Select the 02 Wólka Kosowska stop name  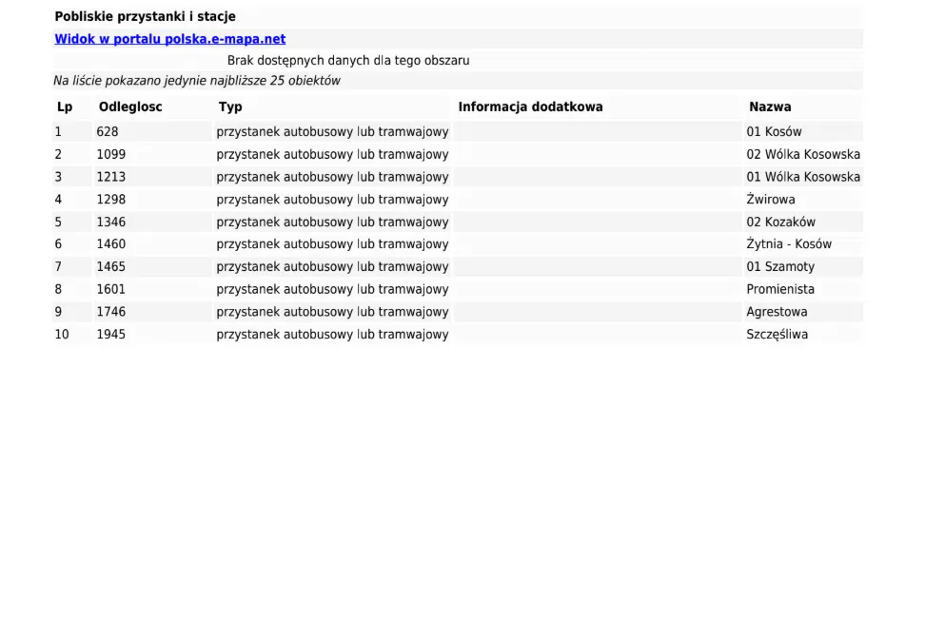(802, 154)
